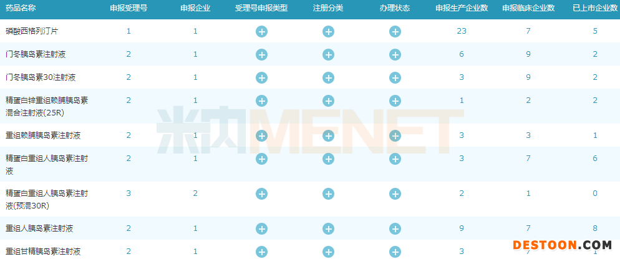Viewport: 620px width, 259px height.
Task: Expand 办理状态 details for 精蛋白重组人胰岛素注射液(预混30R)
Action: tap(395, 194)
